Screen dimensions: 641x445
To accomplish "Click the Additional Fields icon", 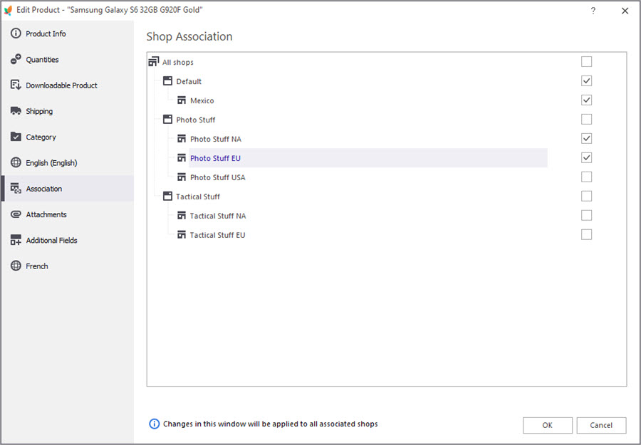I will click(x=16, y=241).
